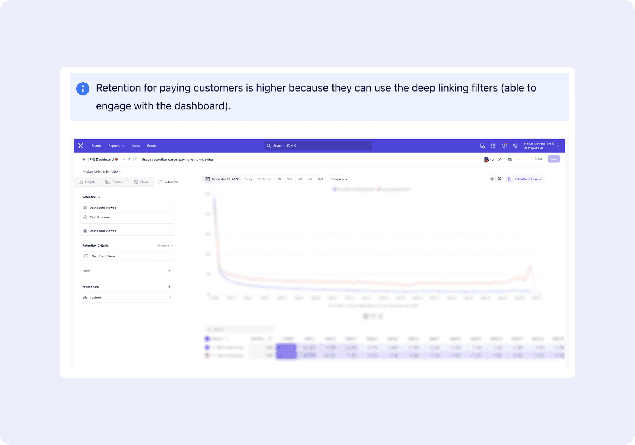Click the clock icon beside First time ever
This screenshot has width=635, height=445.
pos(85,217)
